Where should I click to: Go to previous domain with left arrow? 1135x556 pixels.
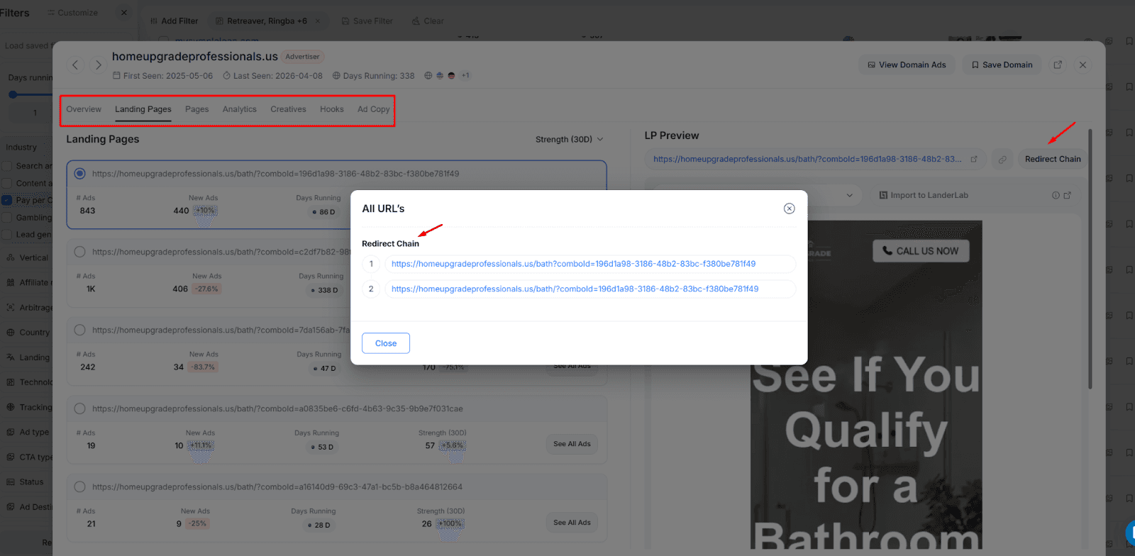75,65
